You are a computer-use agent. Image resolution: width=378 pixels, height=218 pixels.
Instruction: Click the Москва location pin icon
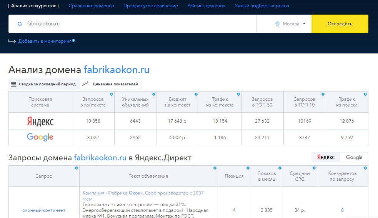[x=277, y=23]
